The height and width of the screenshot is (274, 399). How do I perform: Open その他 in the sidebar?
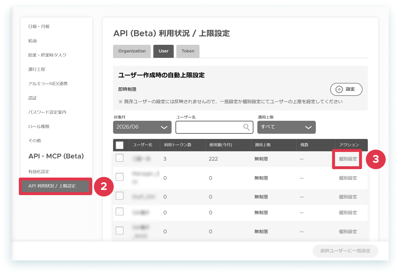click(x=35, y=141)
